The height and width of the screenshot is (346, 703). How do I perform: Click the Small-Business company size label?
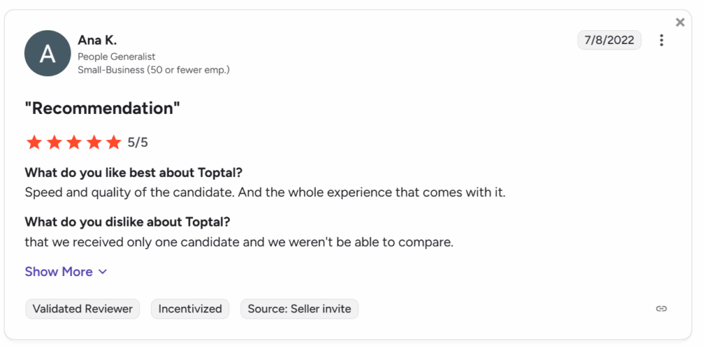click(x=154, y=70)
